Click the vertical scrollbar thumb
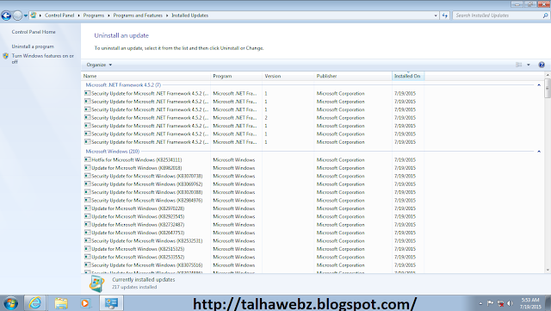 [x=548, y=88]
